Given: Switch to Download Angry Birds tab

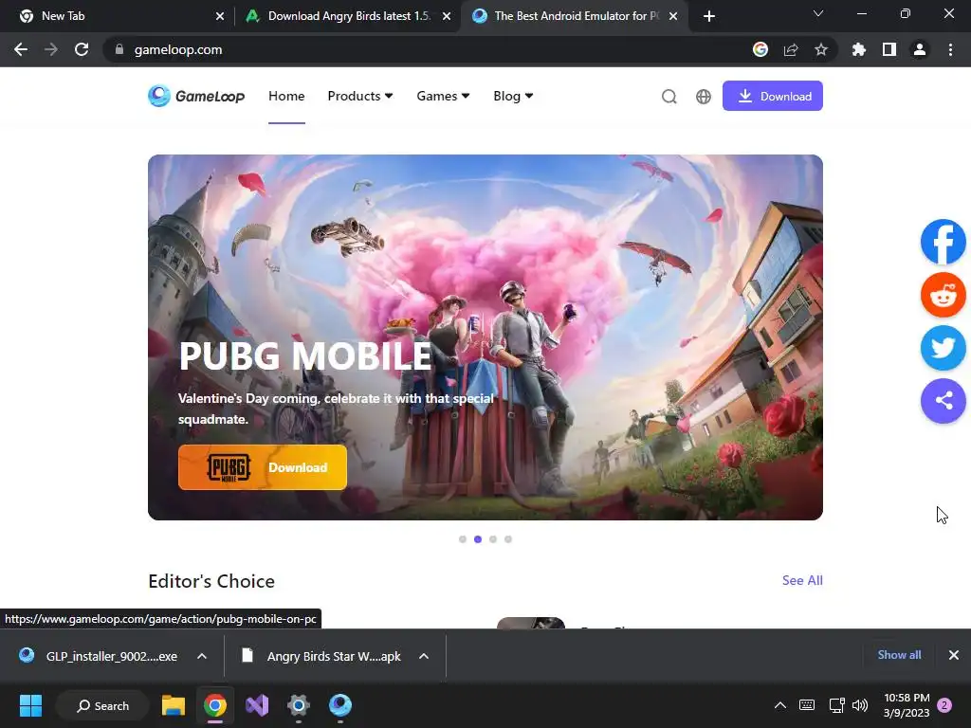Looking at the screenshot, I should [349, 16].
